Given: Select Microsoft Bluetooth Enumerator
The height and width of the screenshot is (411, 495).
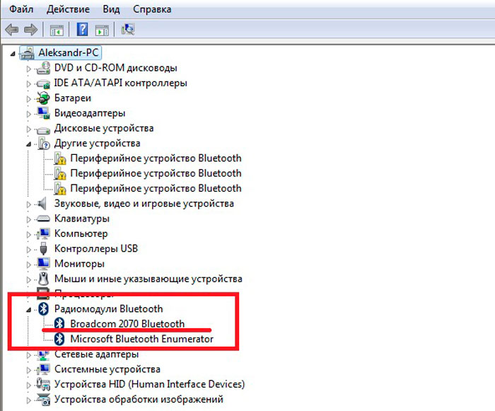Looking at the screenshot, I should click(141, 339).
